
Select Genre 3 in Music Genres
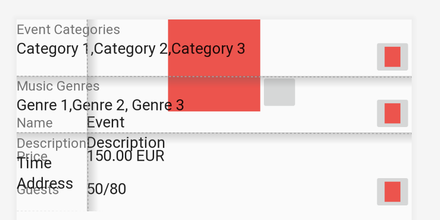point(158,105)
